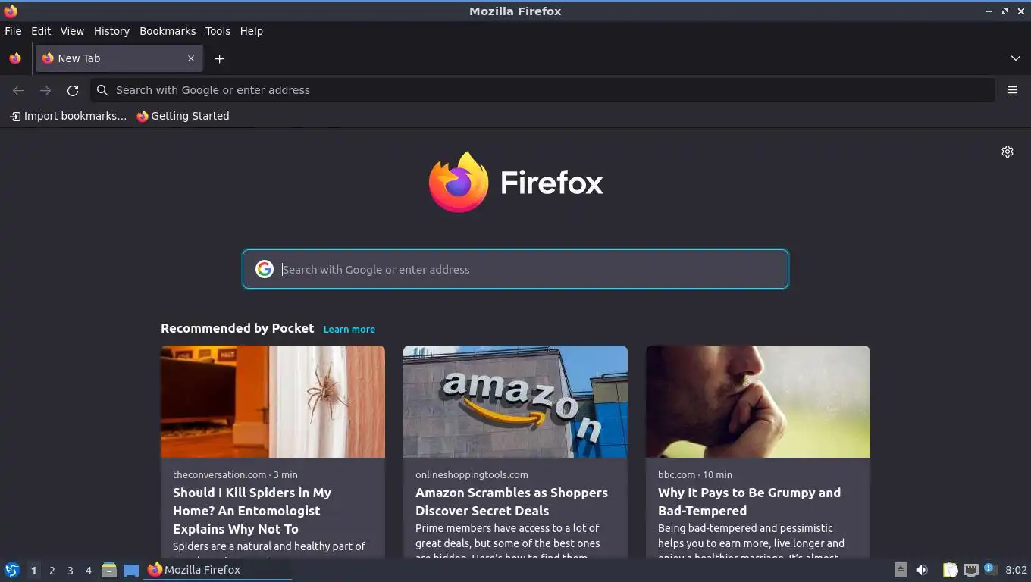Open new tab personalize gear icon

tap(1007, 152)
